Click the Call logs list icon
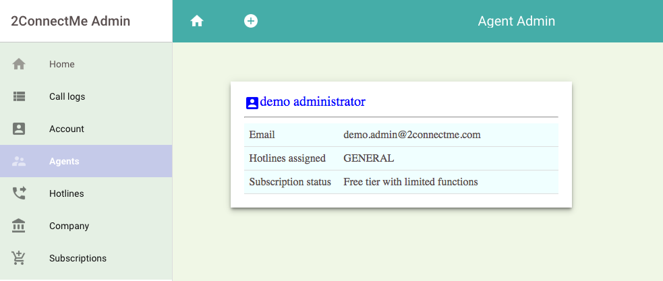This screenshot has height=281, width=663. point(19,96)
